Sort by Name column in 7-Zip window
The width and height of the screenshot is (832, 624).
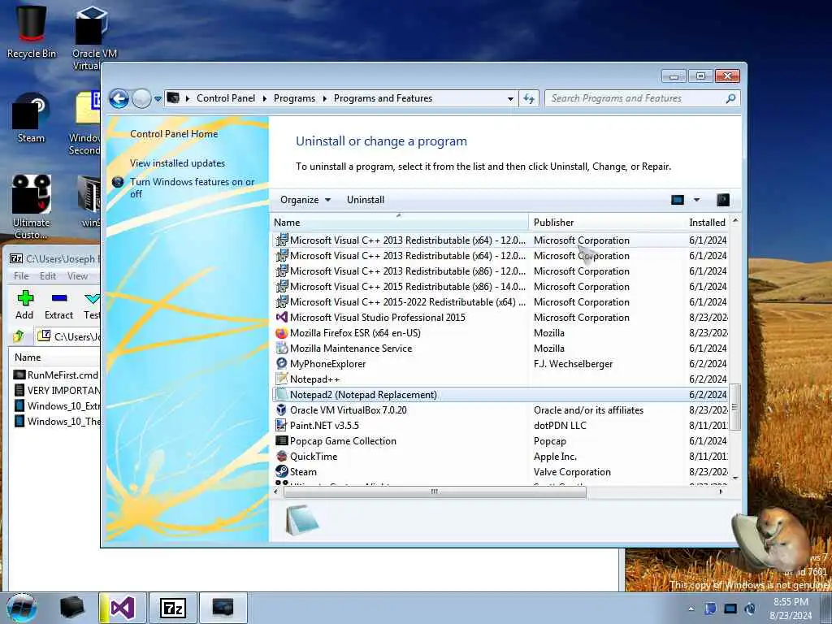[x=55, y=357]
